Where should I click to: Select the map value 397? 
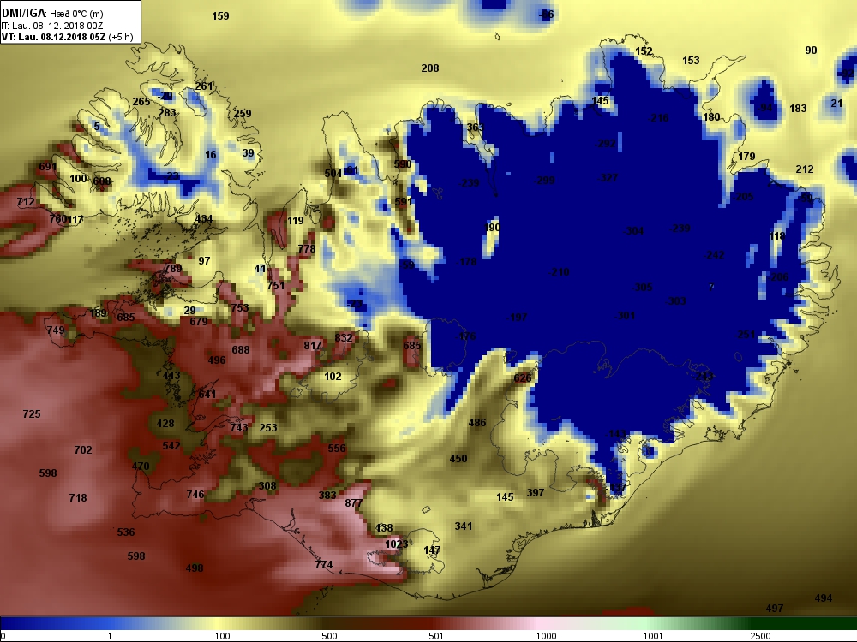tap(535, 493)
